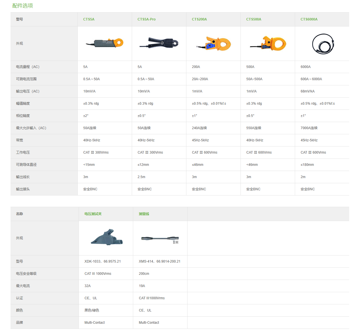Select the CTS200A orange clamp image

click(213, 44)
